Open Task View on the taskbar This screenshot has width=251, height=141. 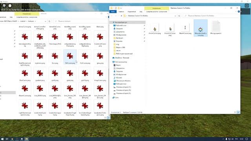tap(7, 139)
